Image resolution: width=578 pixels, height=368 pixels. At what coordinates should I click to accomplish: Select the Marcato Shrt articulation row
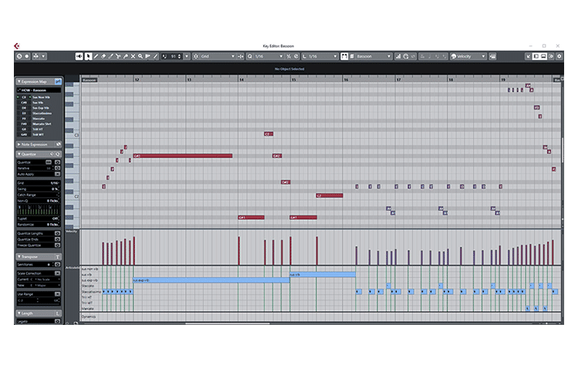39,124
